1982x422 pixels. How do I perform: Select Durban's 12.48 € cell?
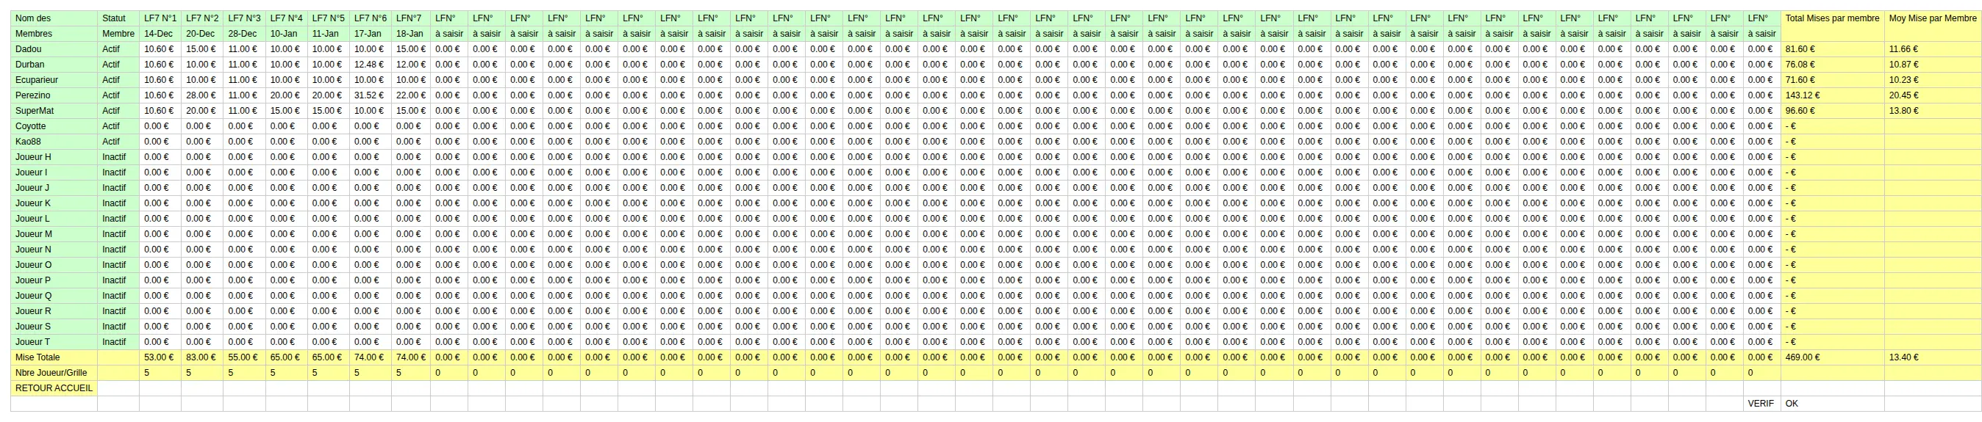pyautogui.click(x=370, y=65)
